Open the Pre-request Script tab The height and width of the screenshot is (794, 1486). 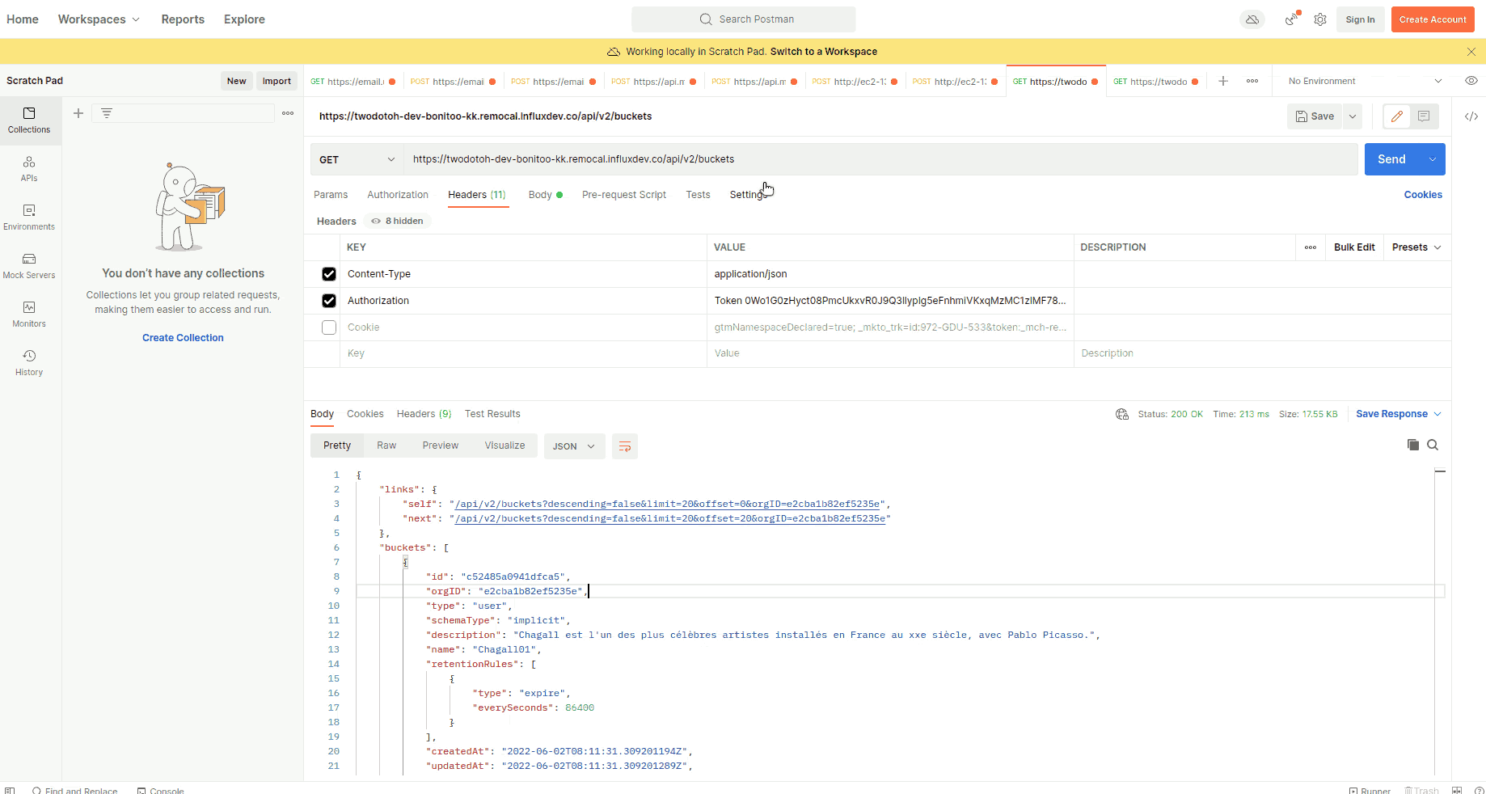click(x=624, y=195)
